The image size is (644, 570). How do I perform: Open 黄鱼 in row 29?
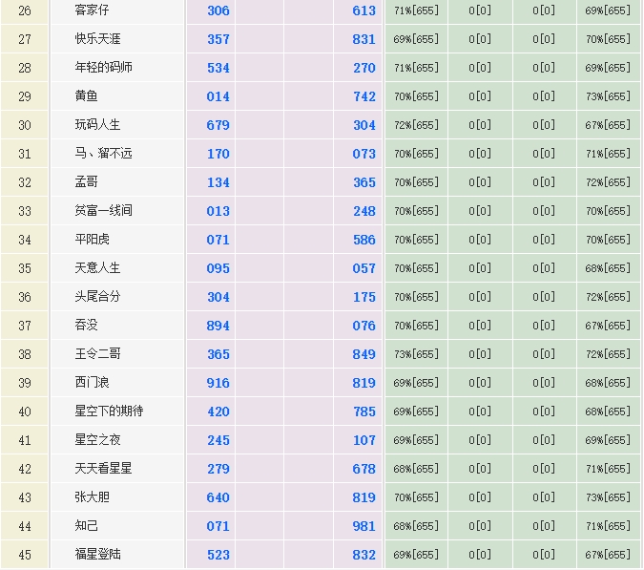[x=86, y=96]
